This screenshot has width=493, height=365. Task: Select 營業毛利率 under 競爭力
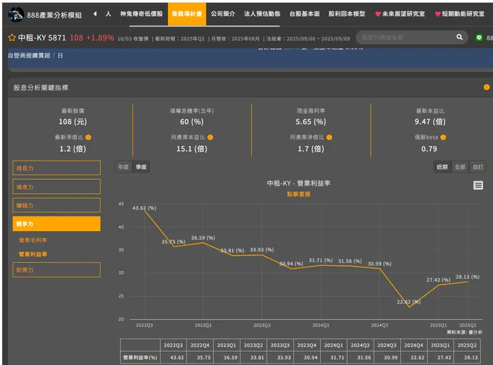(x=33, y=240)
